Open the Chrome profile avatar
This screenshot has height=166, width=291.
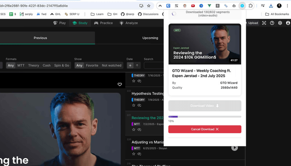coord(279,6)
